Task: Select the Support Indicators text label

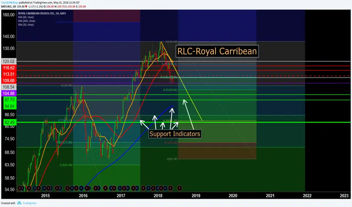Action: pos(175,134)
